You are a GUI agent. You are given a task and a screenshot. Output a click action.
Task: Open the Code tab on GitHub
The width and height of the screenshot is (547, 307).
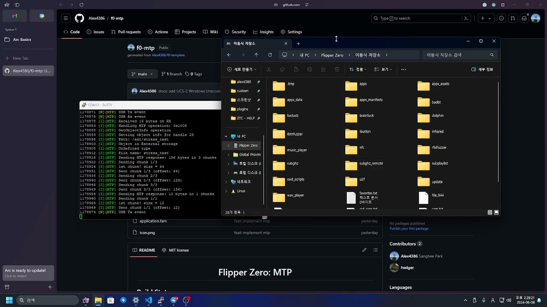[71, 32]
